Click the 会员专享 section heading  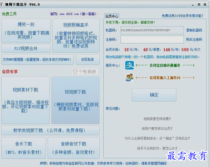click(10, 72)
